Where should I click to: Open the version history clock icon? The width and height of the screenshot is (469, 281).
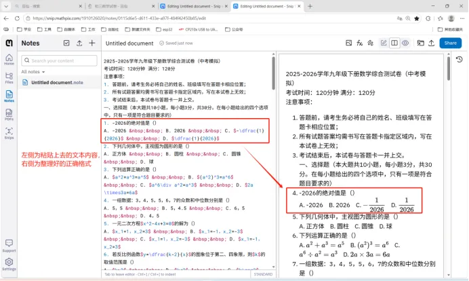click(459, 59)
